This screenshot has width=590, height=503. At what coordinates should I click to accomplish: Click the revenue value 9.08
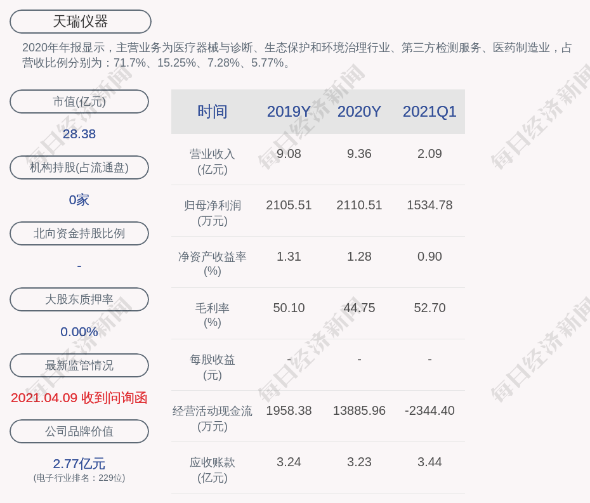click(x=289, y=154)
